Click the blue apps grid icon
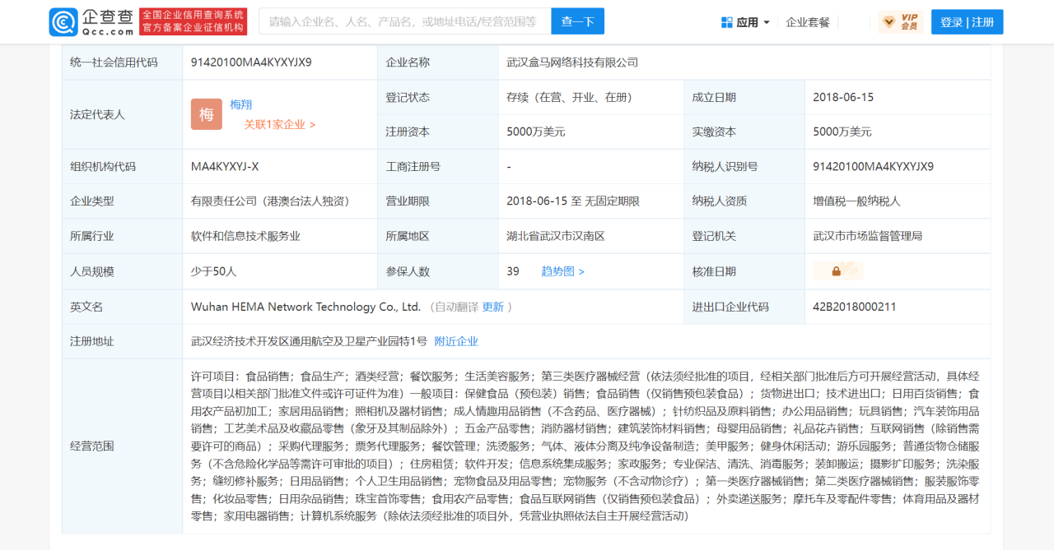The image size is (1054, 550). pyautogui.click(x=727, y=22)
